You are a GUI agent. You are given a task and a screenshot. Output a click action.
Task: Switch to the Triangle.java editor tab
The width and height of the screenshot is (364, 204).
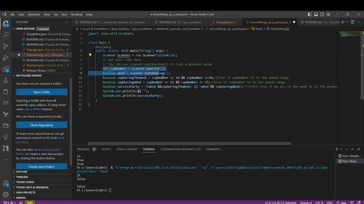click(224, 22)
